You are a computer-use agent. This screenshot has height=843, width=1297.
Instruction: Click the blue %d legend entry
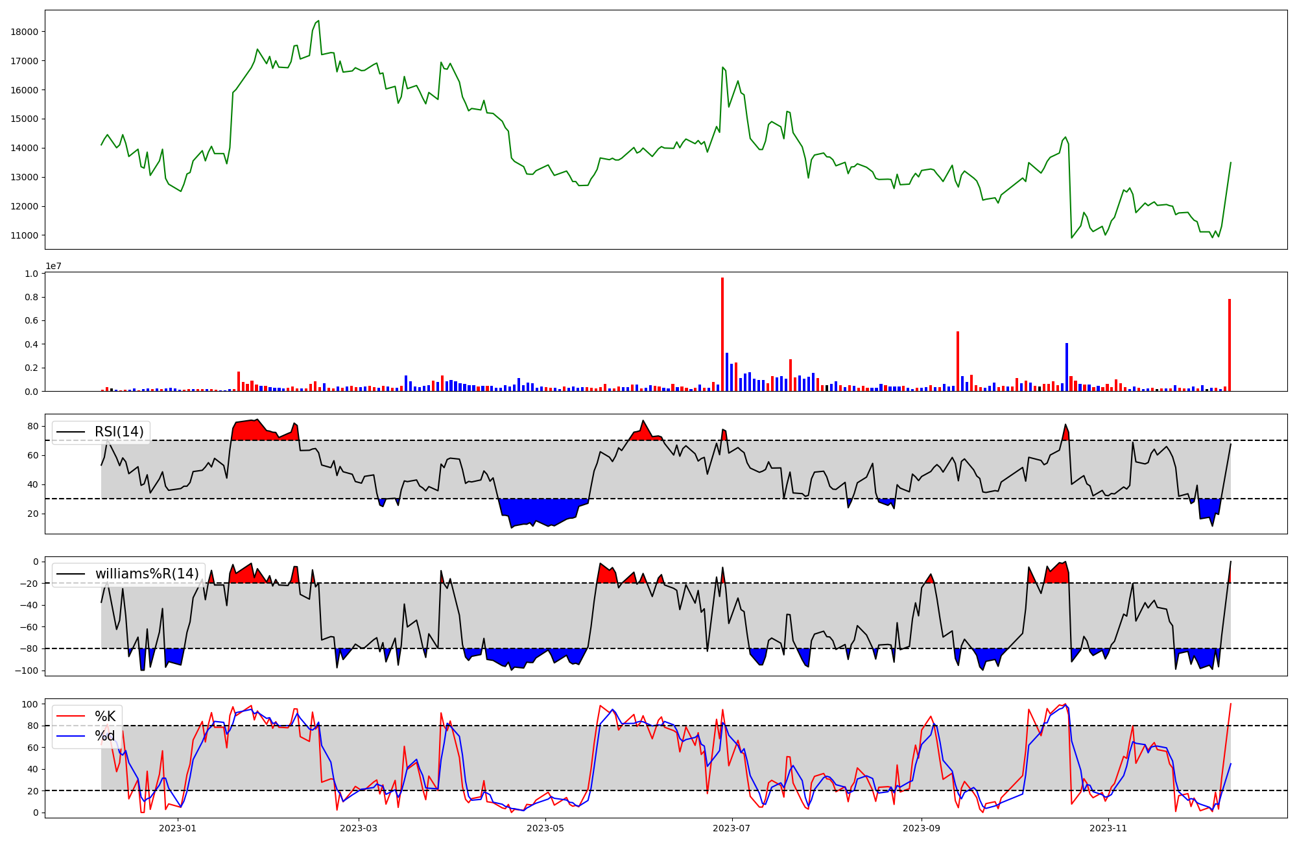[x=104, y=736]
